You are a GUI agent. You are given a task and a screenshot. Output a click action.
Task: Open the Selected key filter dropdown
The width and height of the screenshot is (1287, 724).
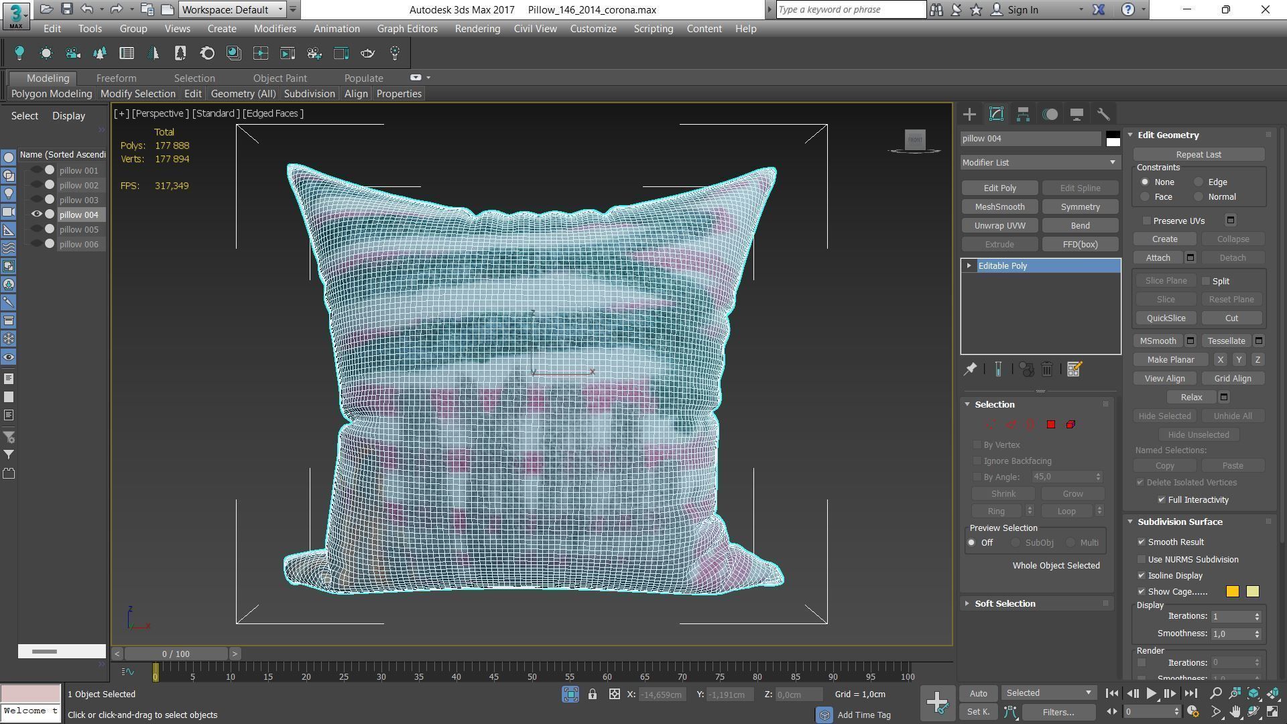[1048, 693]
